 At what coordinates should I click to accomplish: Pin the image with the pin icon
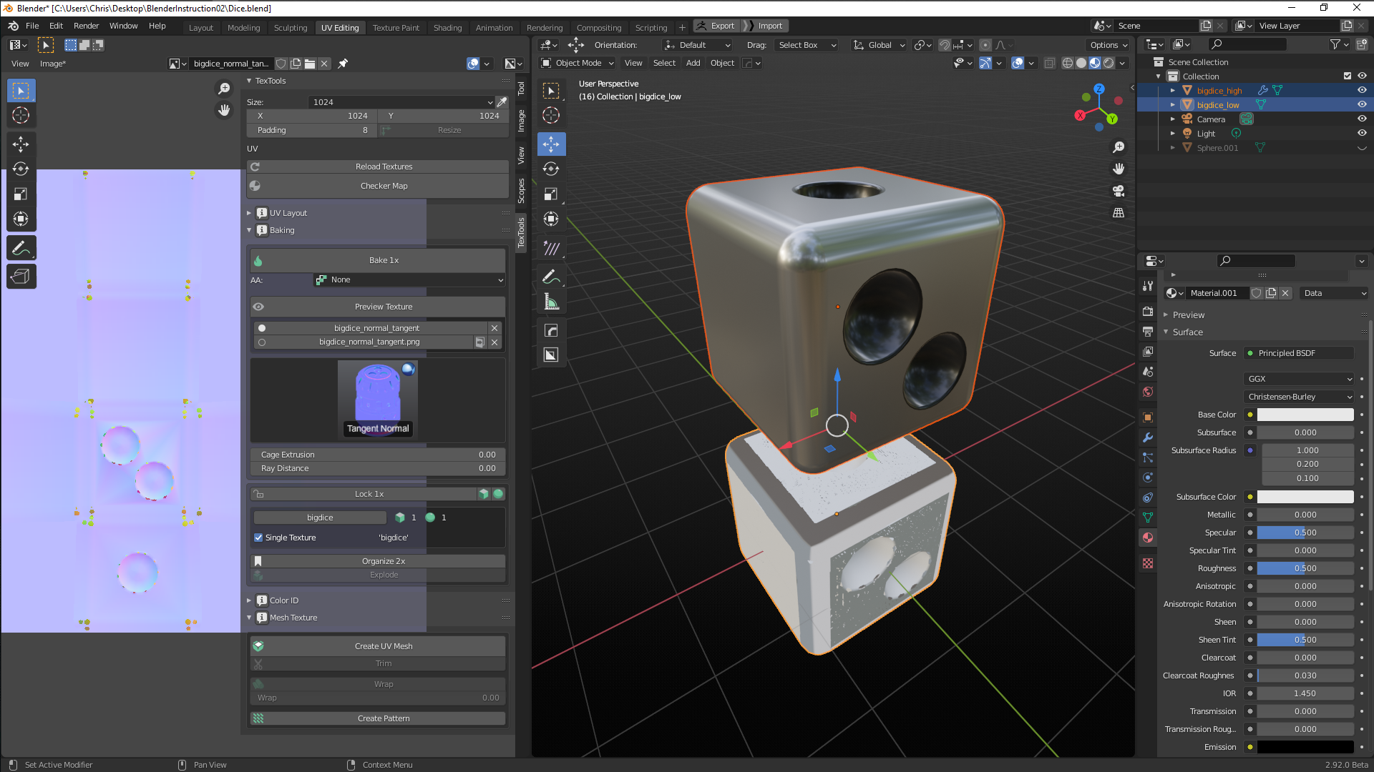(x=343, y=64)
